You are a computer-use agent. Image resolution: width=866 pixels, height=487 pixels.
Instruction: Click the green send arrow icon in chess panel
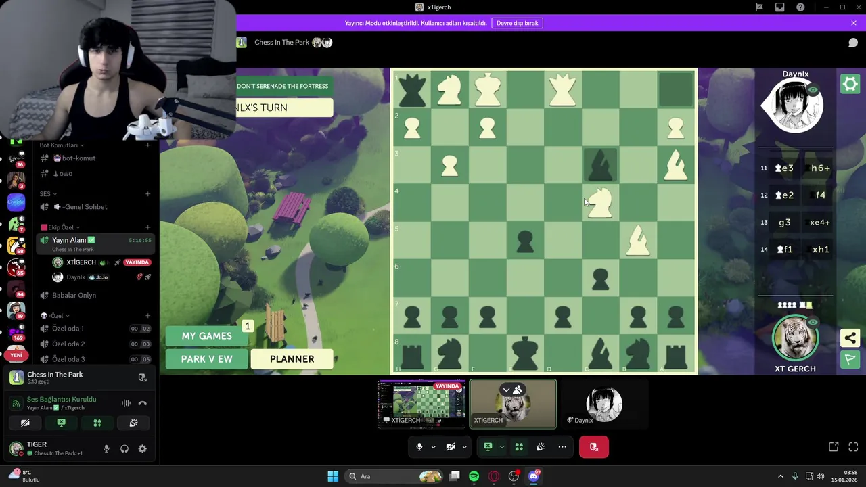pos(850,360)
